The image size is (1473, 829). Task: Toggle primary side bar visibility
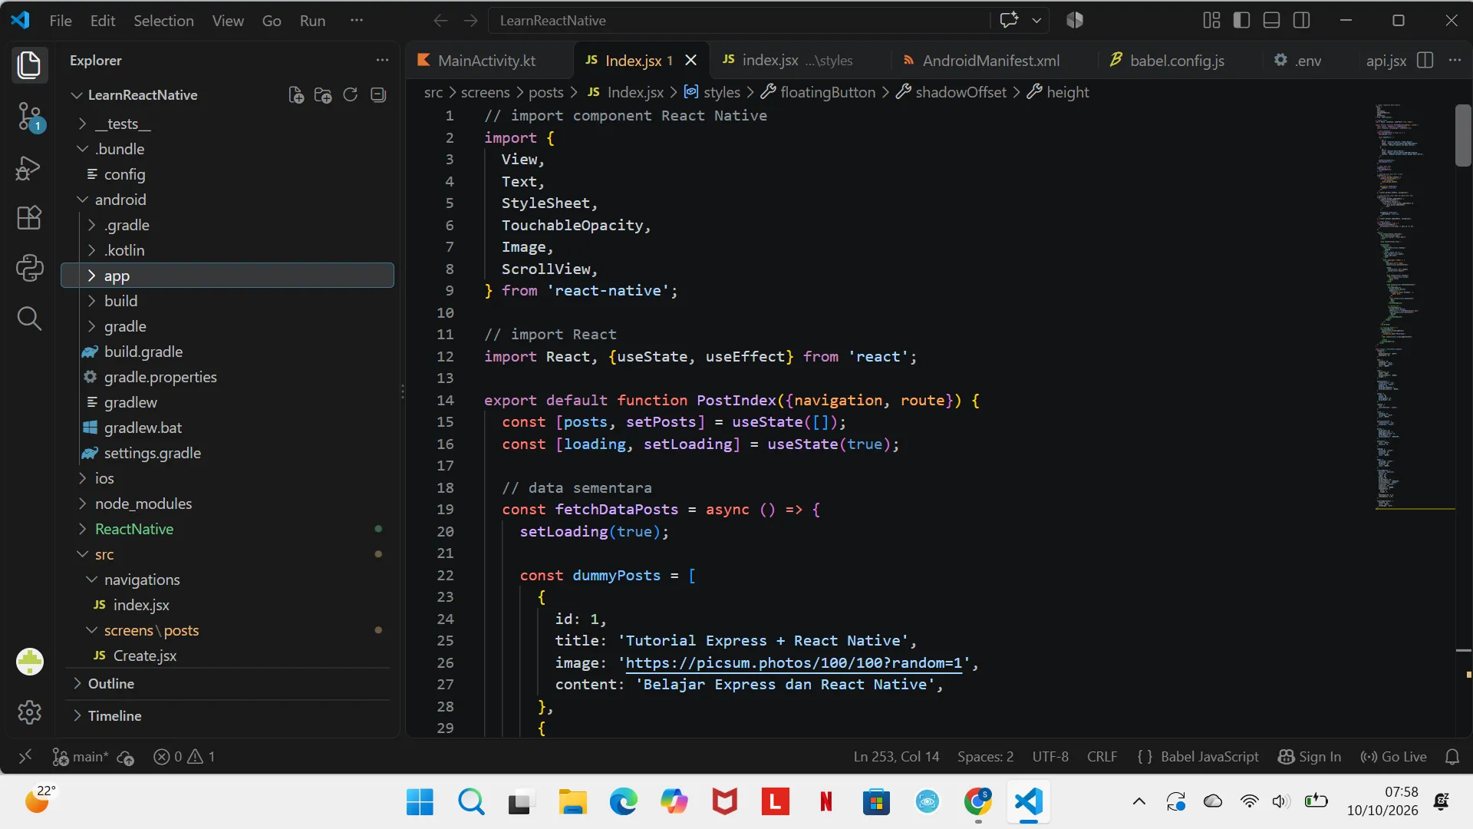pyautogui.click(x=1241, y=21)
